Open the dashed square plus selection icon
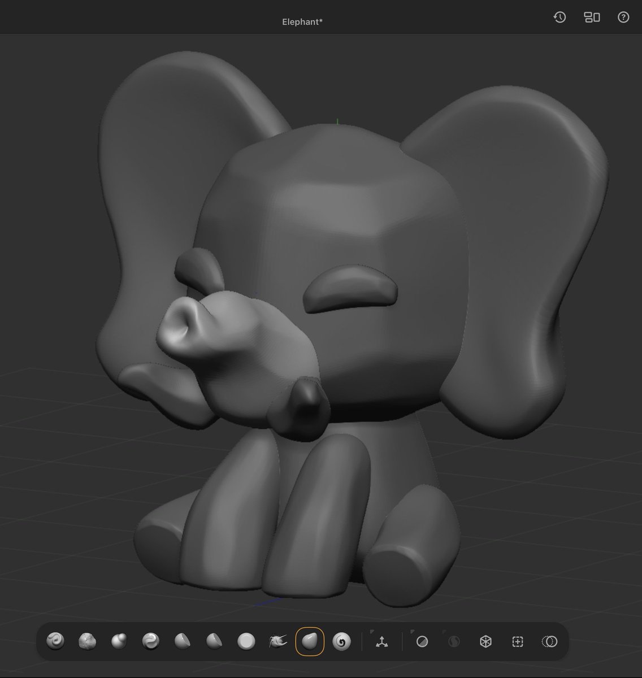 click(517, 641)
